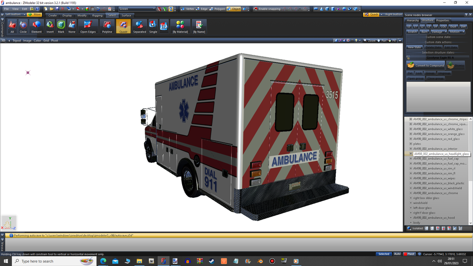
Task: Toggle X axis constraint
Action: pos(159,9)
